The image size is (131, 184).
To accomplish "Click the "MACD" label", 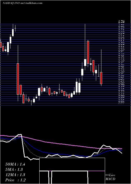I will (110, 179).
